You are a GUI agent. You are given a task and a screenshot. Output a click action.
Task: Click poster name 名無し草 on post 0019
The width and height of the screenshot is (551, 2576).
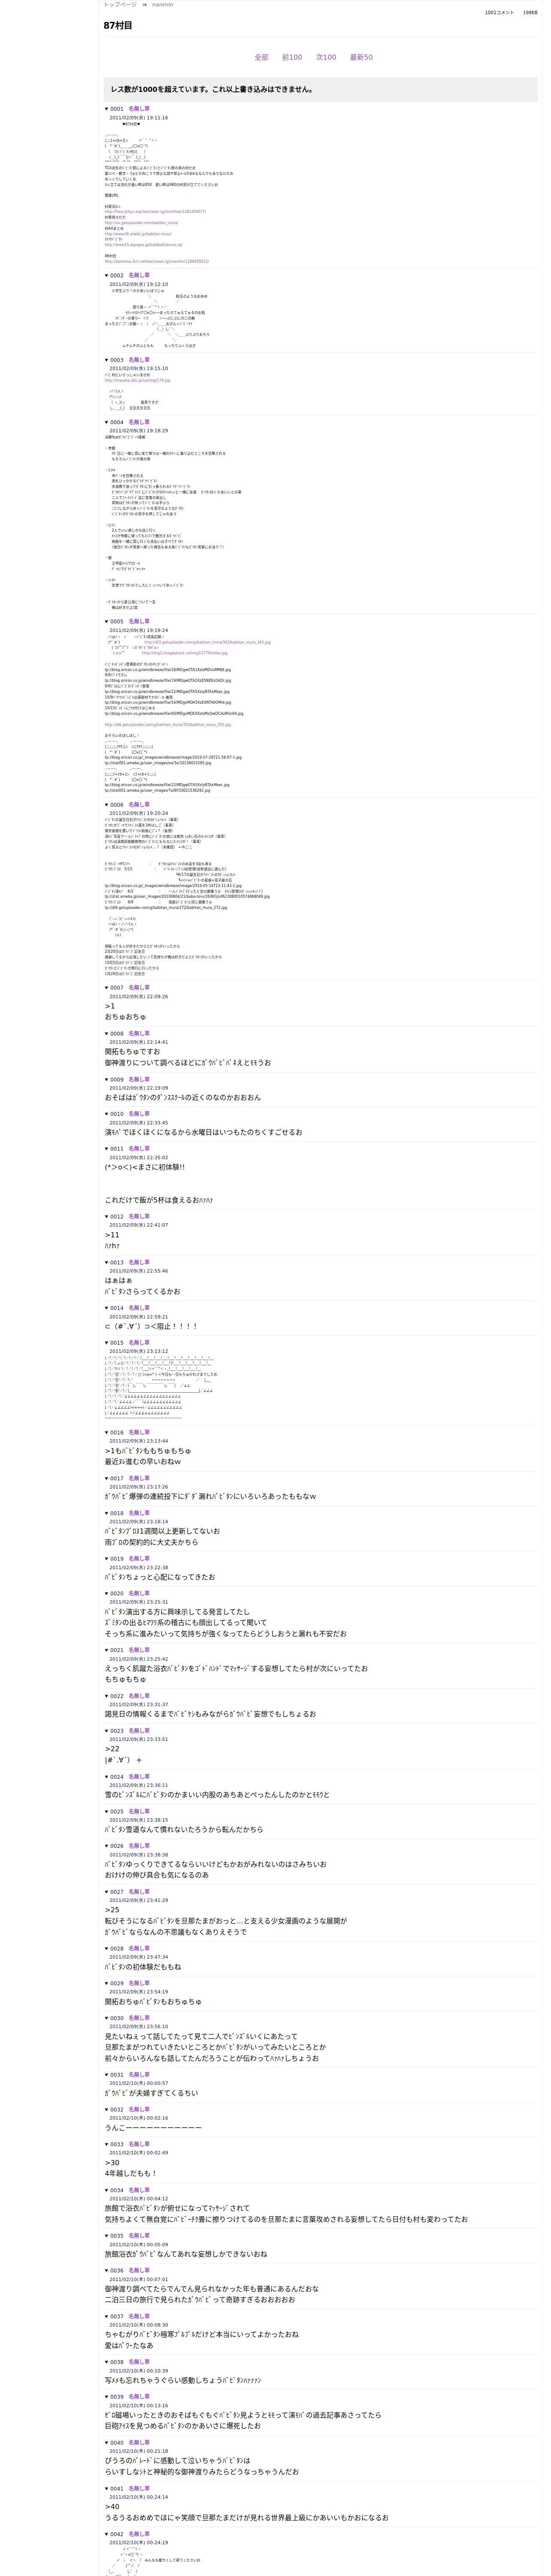[139, 1559]
